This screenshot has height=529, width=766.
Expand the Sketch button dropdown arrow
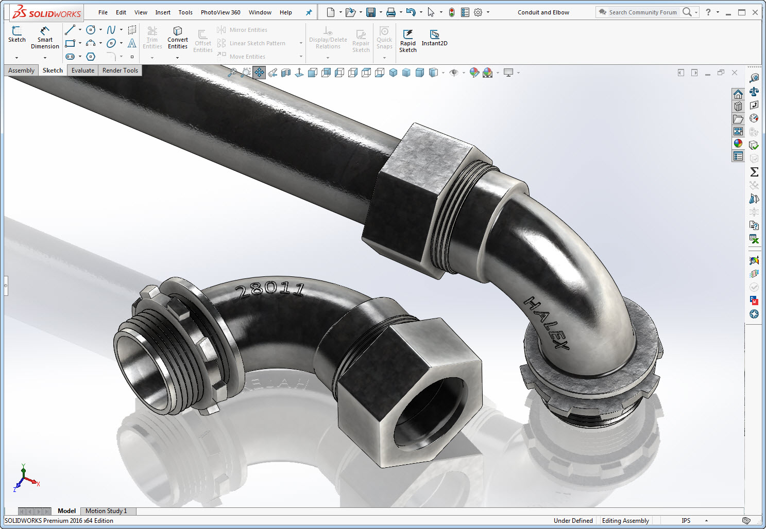click(x=16, y=58)
